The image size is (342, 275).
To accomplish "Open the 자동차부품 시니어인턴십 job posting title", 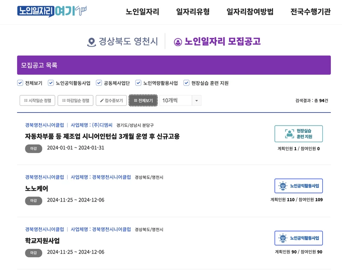I will 103,136.
